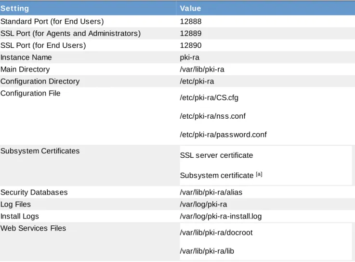Click the 'Value' column header
355x262 pixels.
(190, 8)
